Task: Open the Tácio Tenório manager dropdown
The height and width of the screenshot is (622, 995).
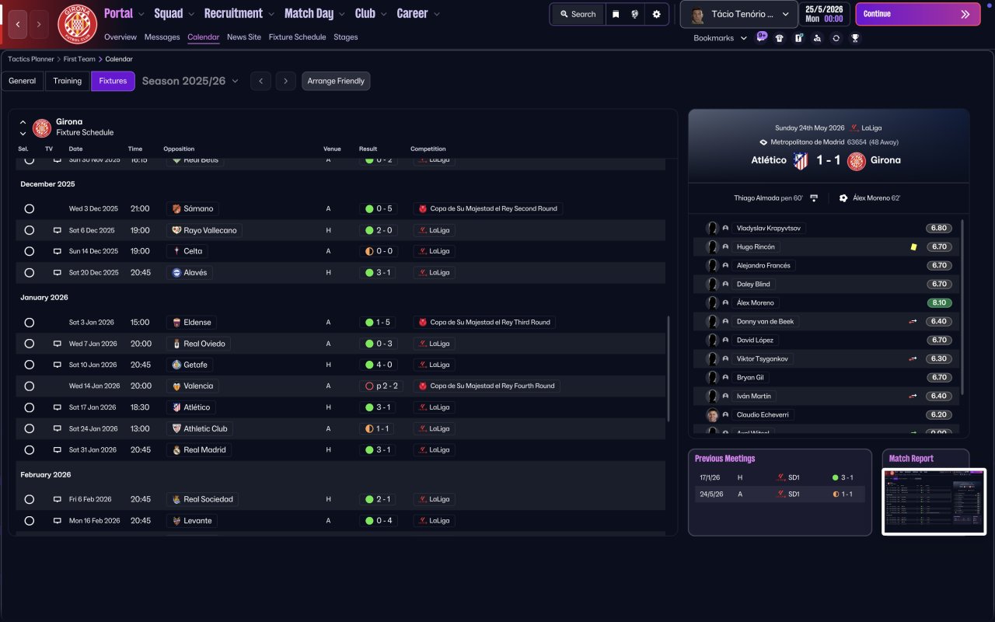Action: coord(739,14)
